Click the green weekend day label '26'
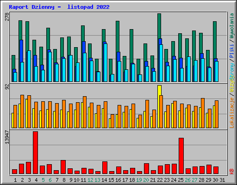This screenshot has height=185, width=237. tap(187, 180)
